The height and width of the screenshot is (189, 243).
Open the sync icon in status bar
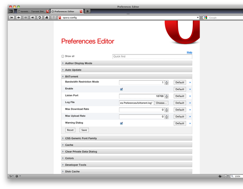pyautogui.click(x=11, y=176)
